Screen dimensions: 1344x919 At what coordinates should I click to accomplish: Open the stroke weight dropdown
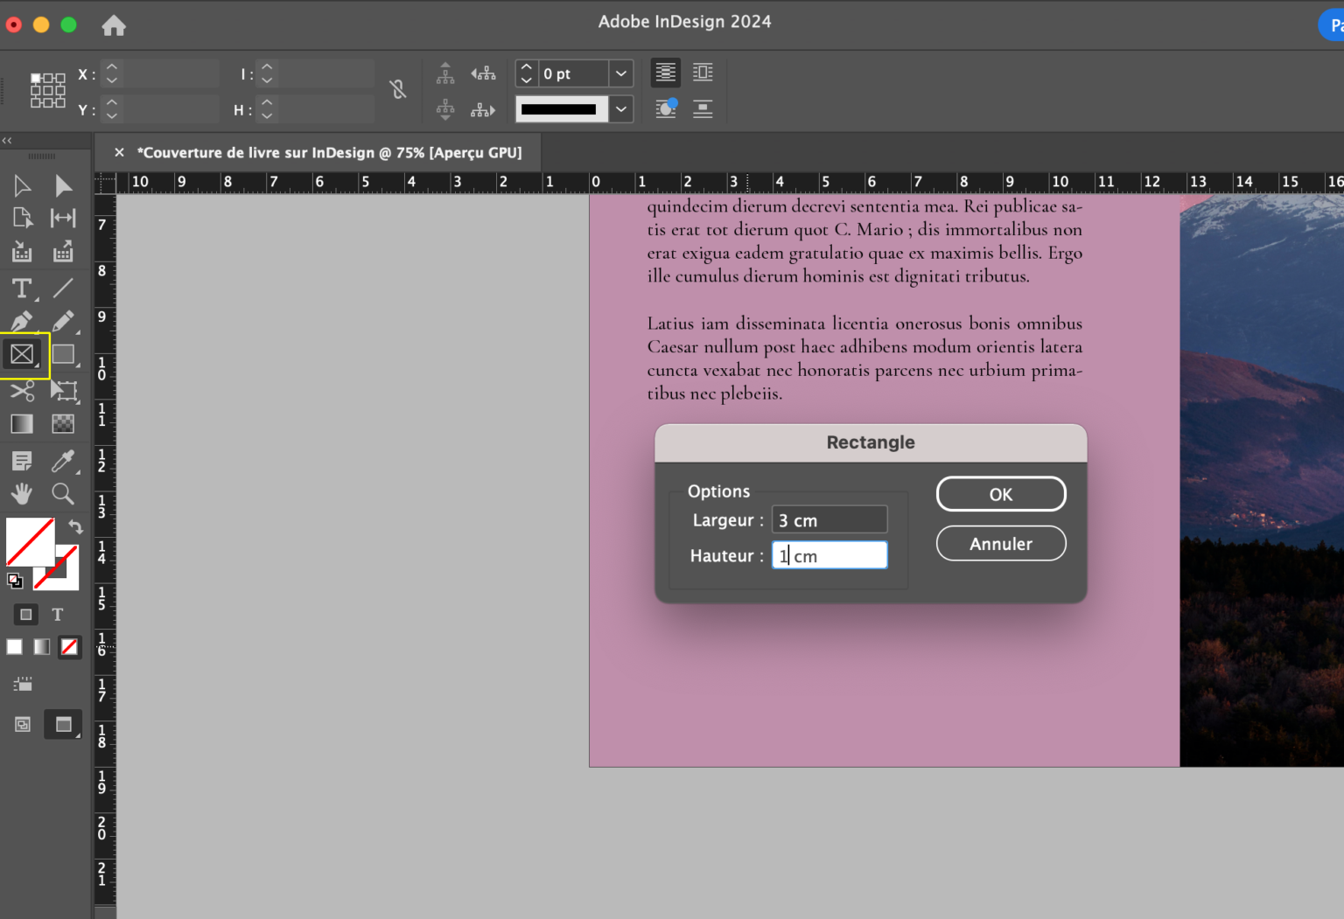(x=621, y=73)
